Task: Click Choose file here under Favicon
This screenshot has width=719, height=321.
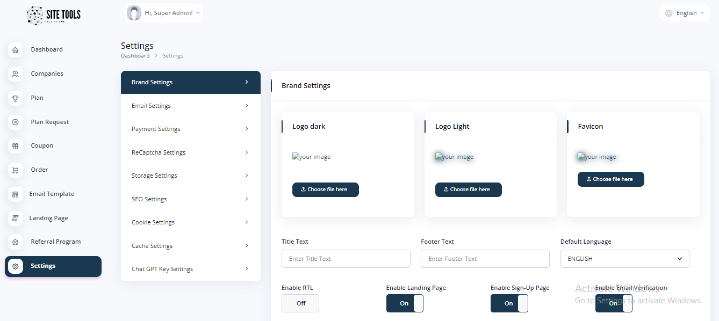Action: (610, 179)
